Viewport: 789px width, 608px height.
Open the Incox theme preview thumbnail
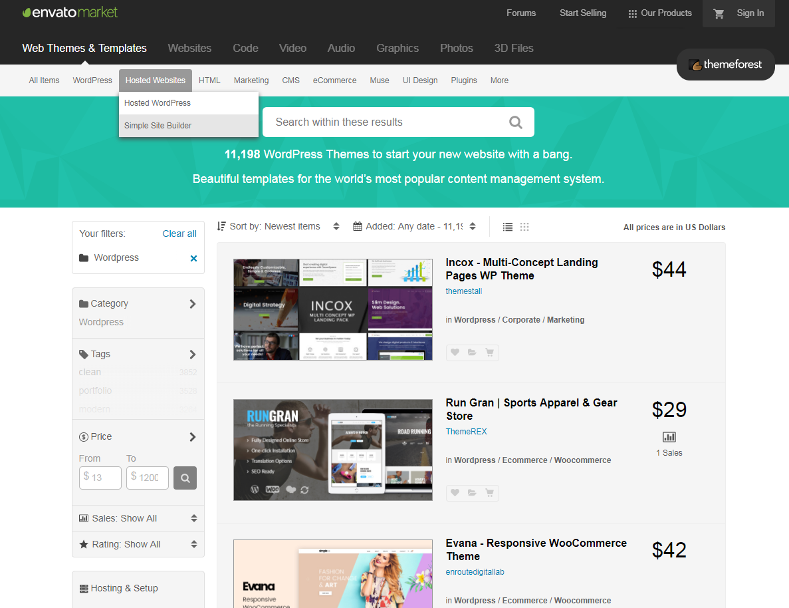tap(332, 310)
